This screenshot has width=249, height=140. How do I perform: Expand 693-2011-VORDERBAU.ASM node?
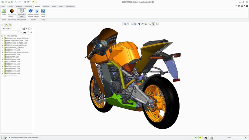tap(2, 41)
